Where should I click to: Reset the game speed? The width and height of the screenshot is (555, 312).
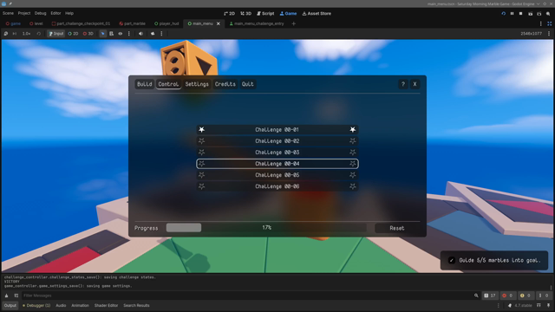(39, 34)
